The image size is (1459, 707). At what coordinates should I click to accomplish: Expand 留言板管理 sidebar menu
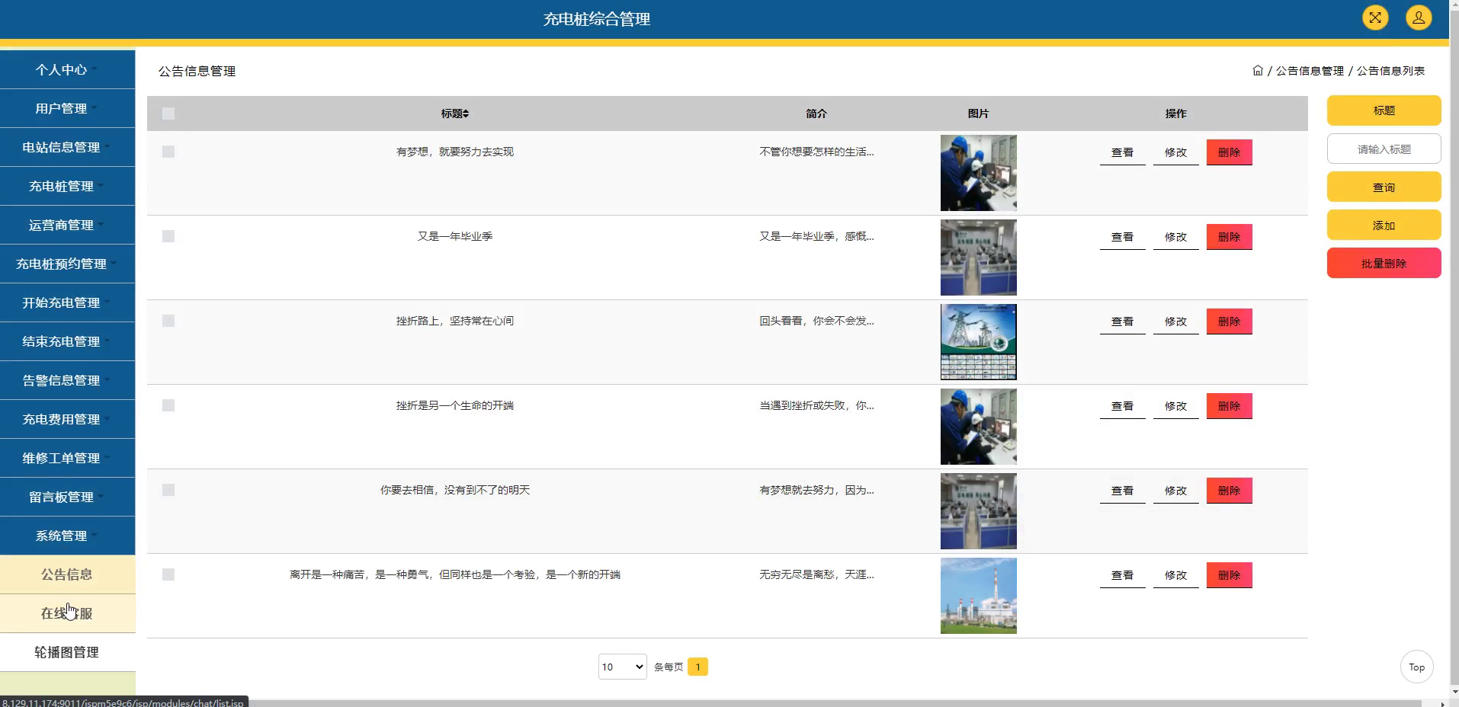pyautogui.click(x=67, y=497)
